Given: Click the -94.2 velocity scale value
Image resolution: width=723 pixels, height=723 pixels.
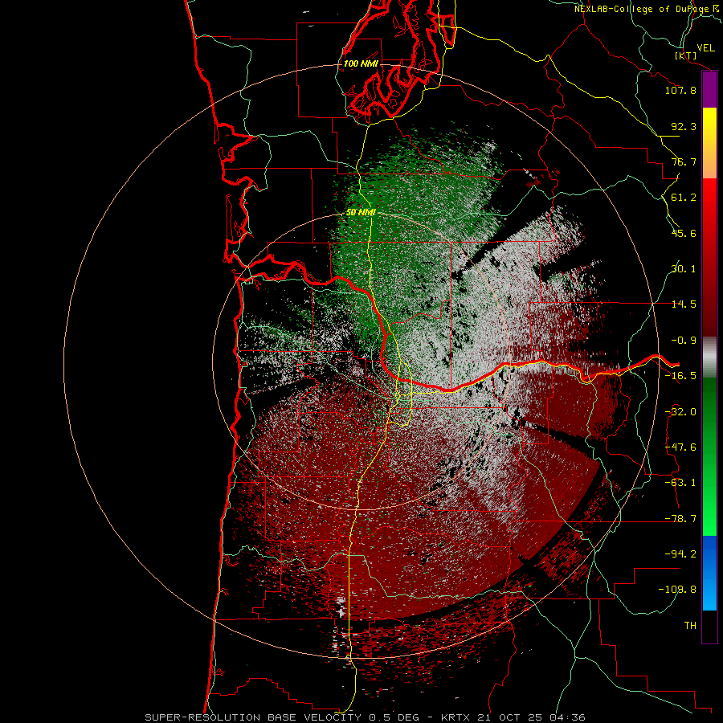Looking at the screenshot, I should pos(680,553).
